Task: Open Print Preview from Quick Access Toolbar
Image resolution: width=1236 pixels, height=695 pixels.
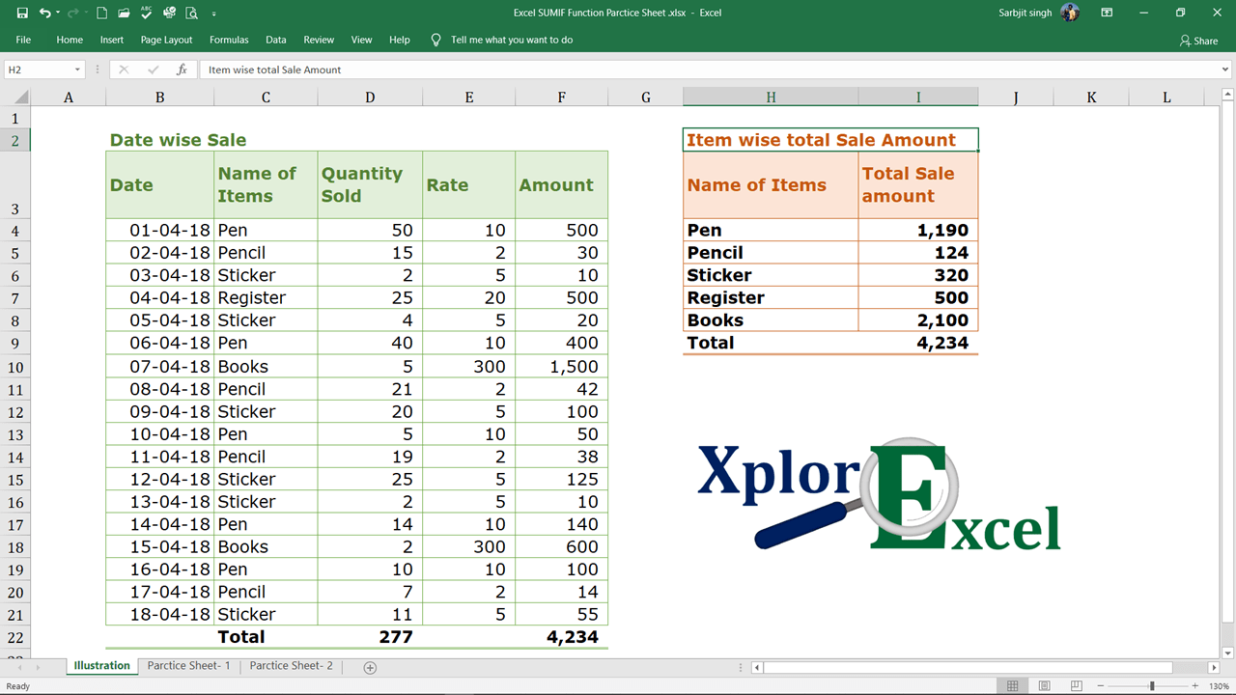Action: pyautogui.click(x=192, y=13)
